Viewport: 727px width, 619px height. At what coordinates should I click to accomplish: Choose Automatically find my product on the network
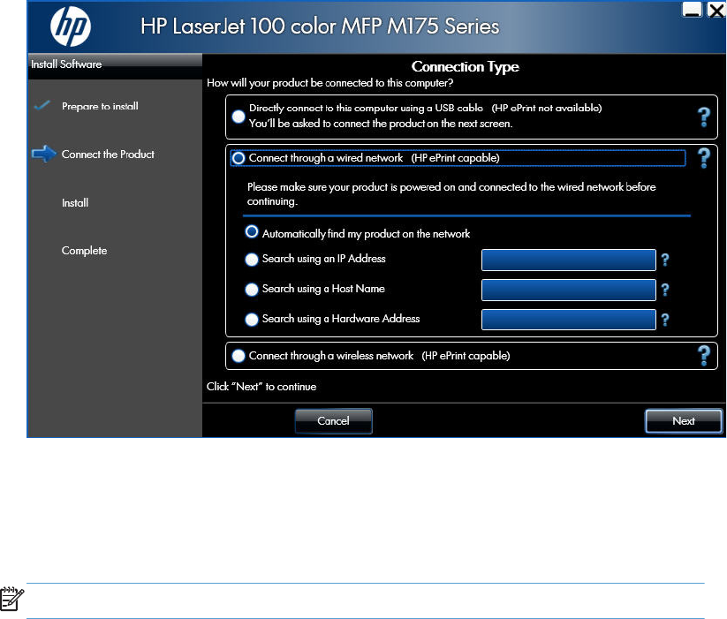251,231
